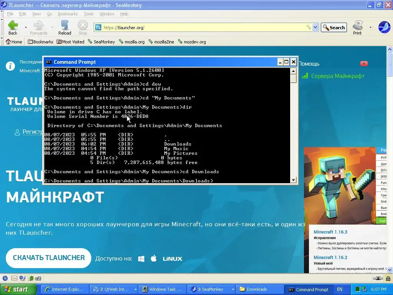Screen dimensions: 393x295
Task: Expand the URL bar history dropdown
Action: click(x=315, y=27)
